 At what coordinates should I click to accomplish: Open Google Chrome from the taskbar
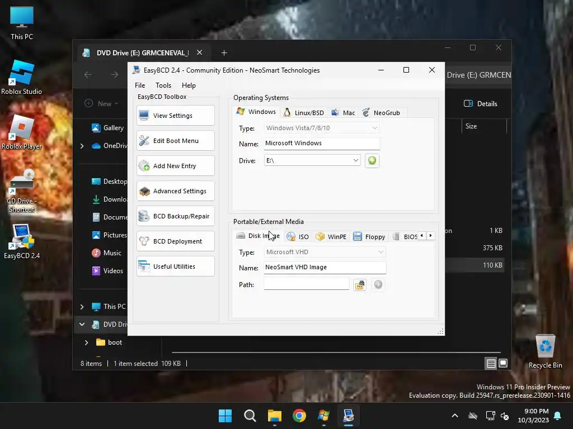299,416
